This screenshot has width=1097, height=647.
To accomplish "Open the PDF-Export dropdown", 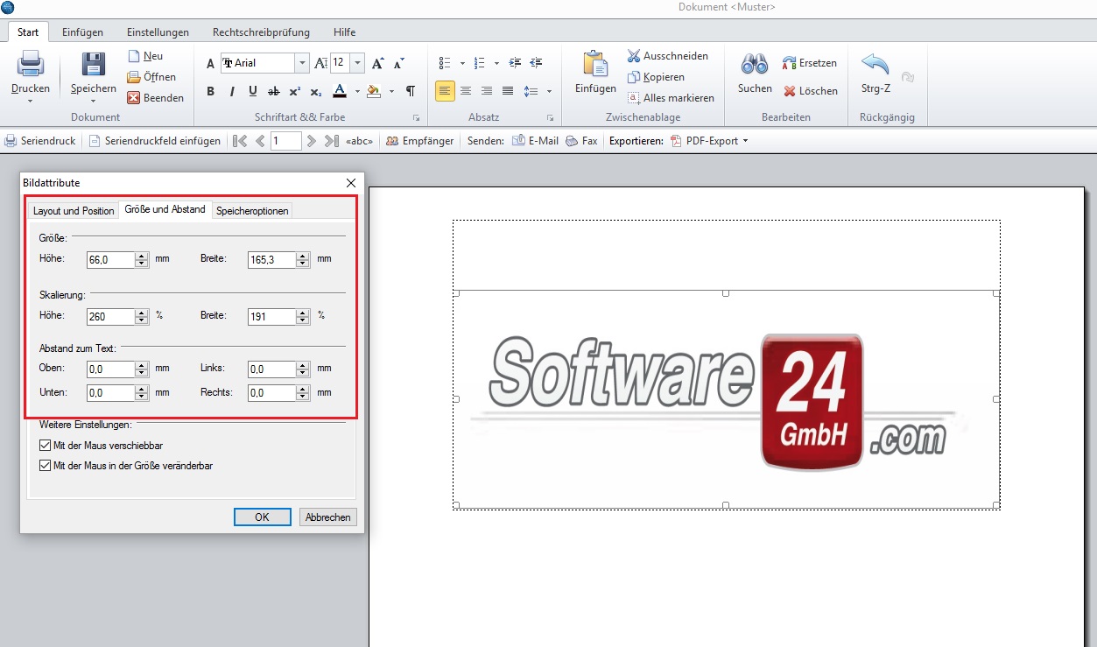I will click(745, 141).
